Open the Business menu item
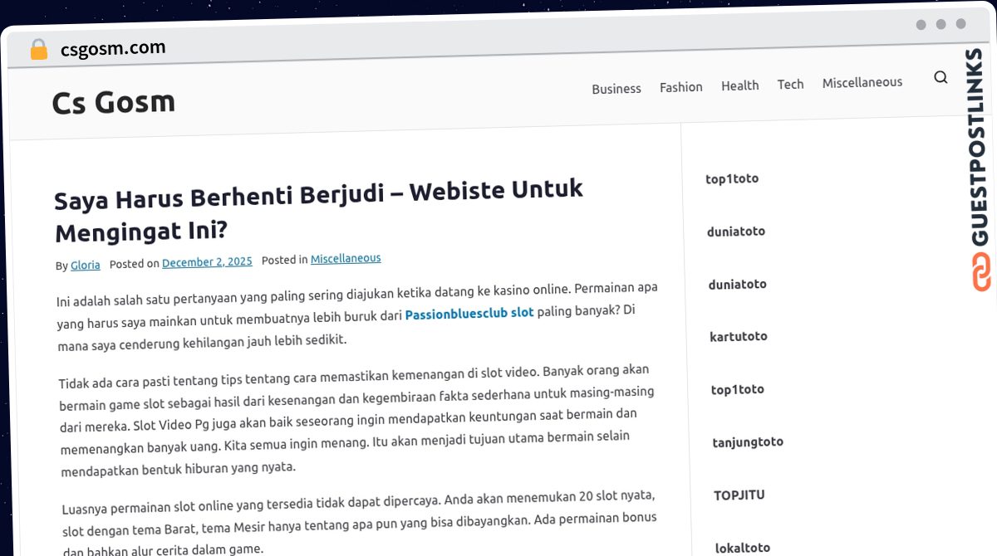Viewport: 997px width, 556px height. [616, 88]
